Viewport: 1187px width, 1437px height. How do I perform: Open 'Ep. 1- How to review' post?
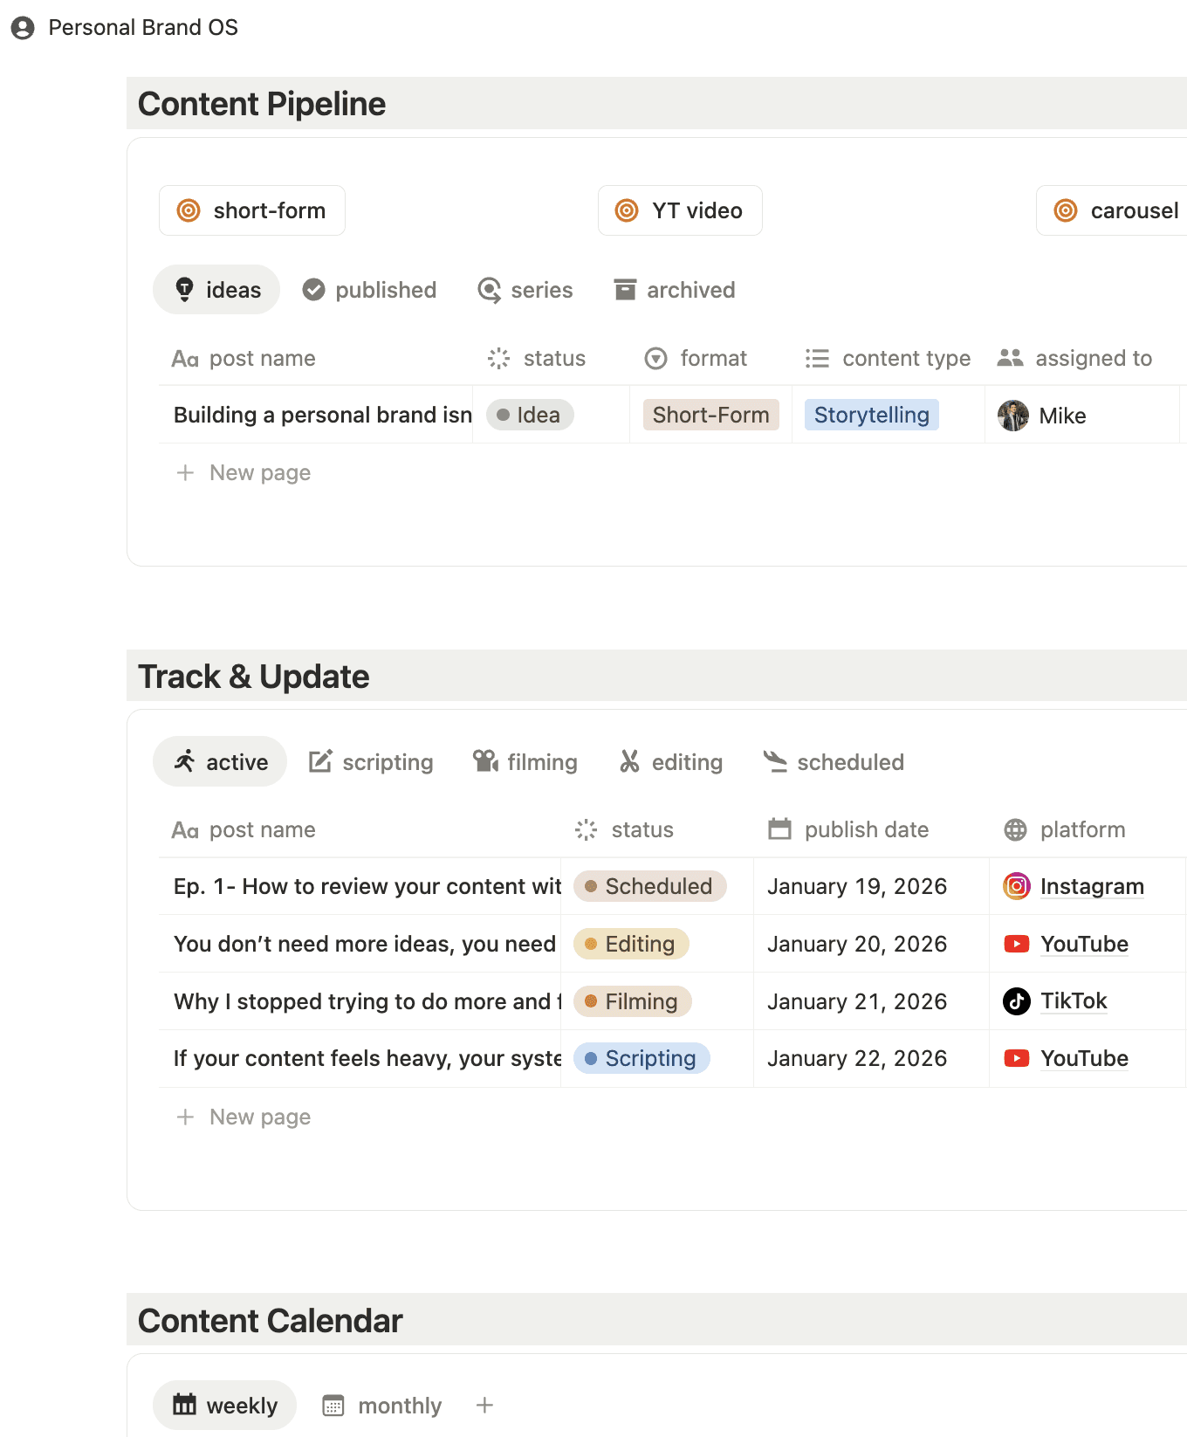pyautogui.click(x=367, y=886)
